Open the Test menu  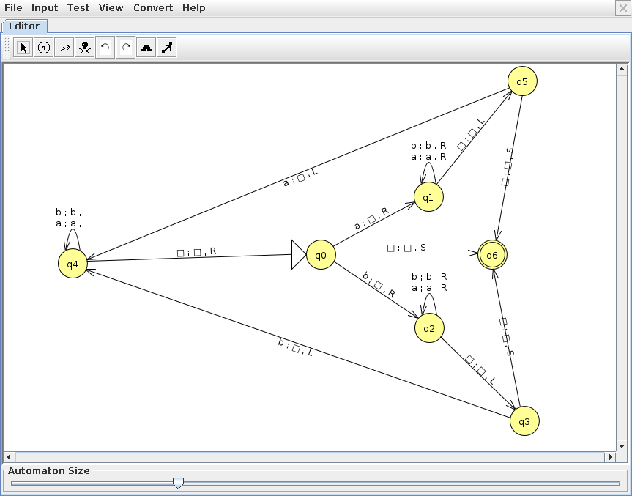pos(78,8)
